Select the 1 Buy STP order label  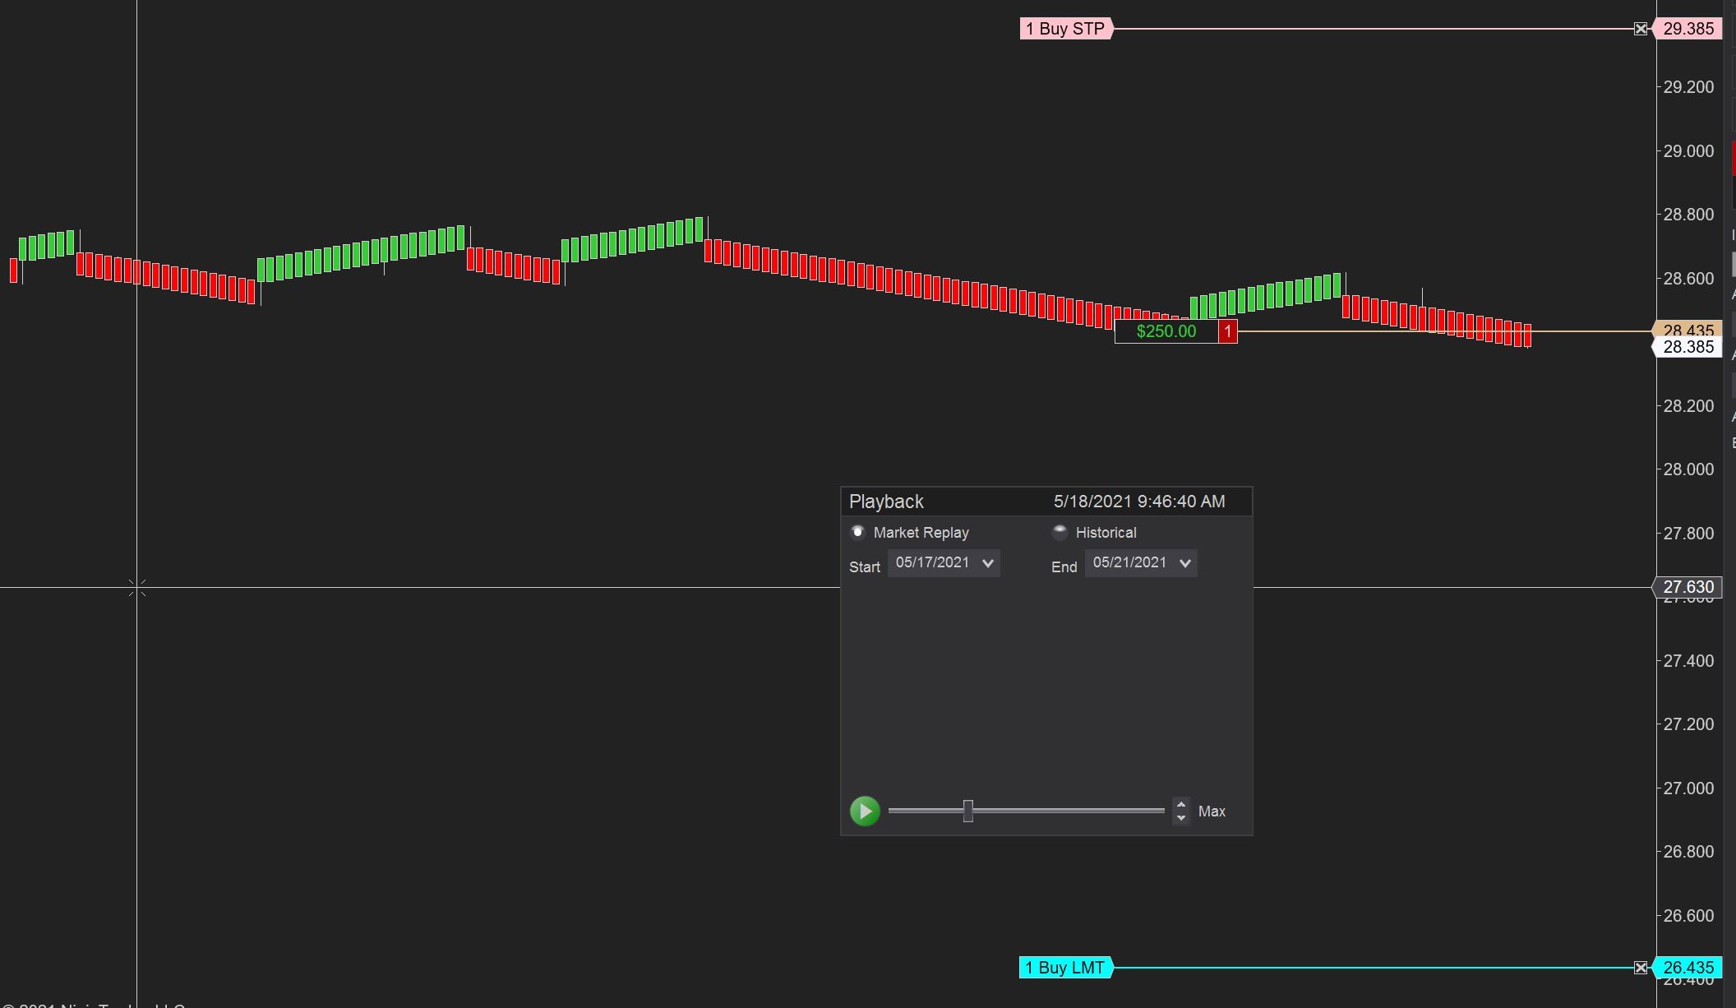click(x=1065, y=29)
